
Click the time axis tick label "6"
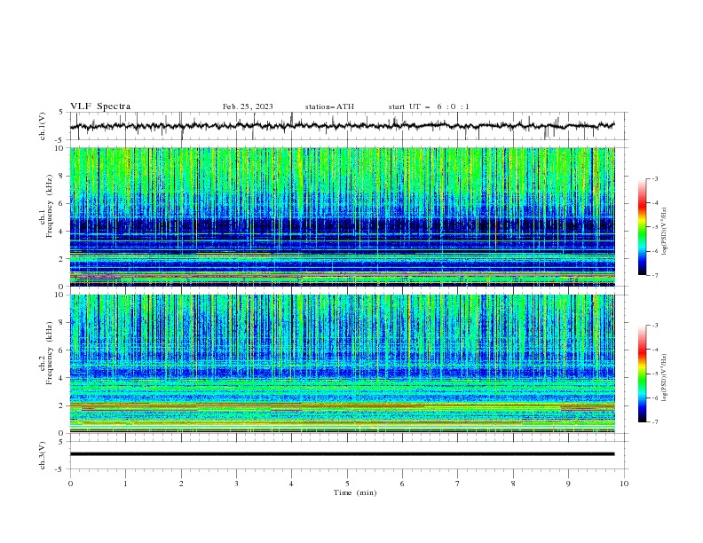(402, 484)
